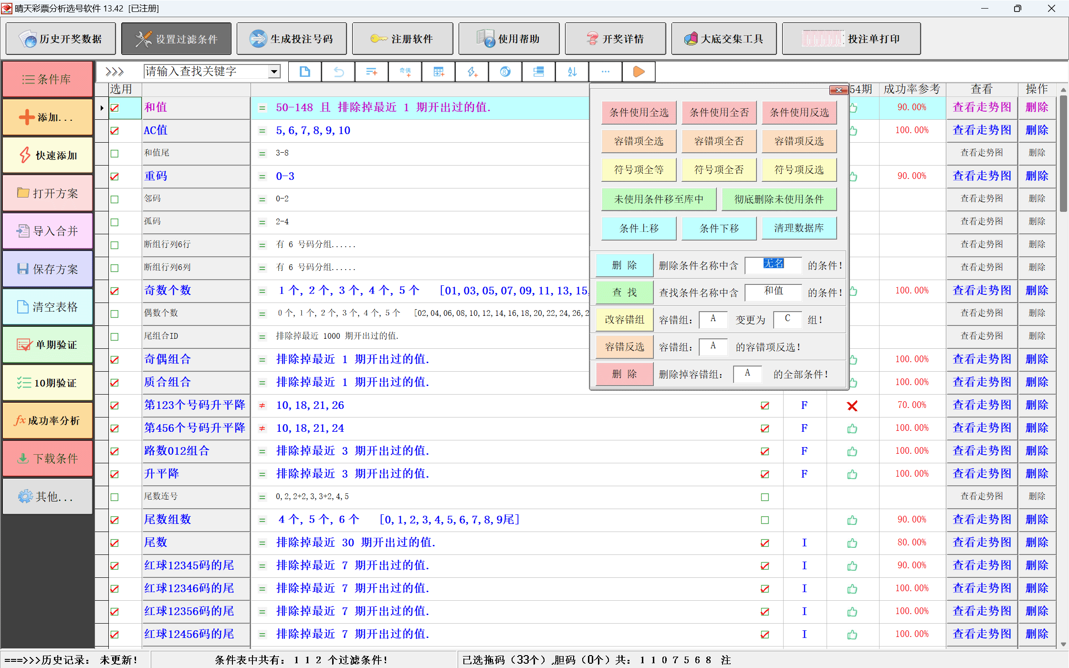Open 设置过滤条件 tab

click(x=176, y=39)
